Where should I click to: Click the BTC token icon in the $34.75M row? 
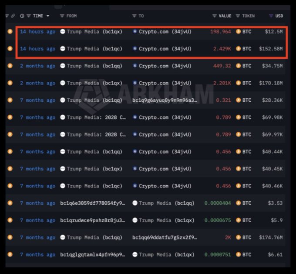(238, 66)
